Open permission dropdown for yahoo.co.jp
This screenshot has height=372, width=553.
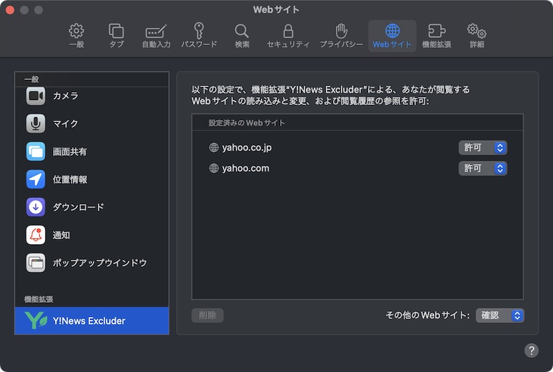[483, 148]
